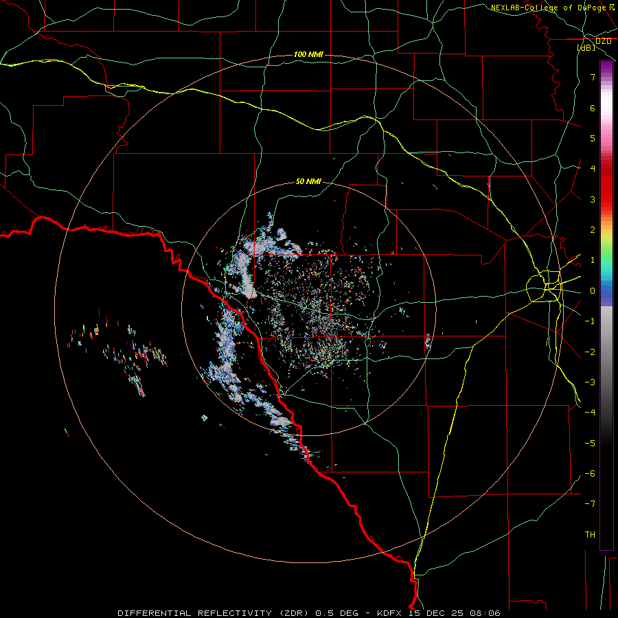Click the 1 value on the color scale
The width and height of the screenshot is (618, 618).
click(x=593, y=260)
